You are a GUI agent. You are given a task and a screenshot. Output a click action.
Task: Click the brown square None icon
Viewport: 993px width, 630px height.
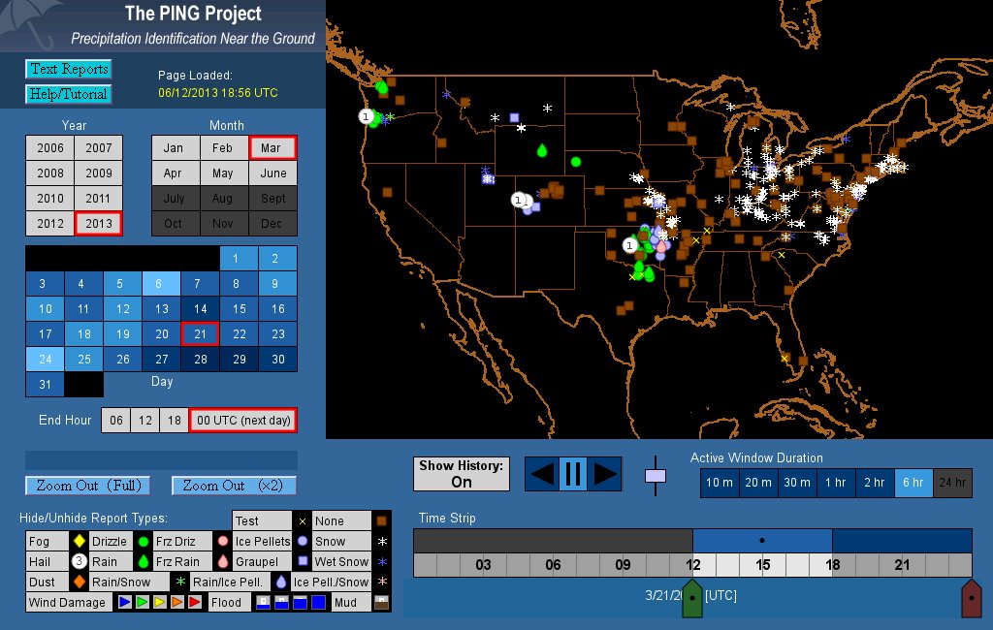coord(382,520)
